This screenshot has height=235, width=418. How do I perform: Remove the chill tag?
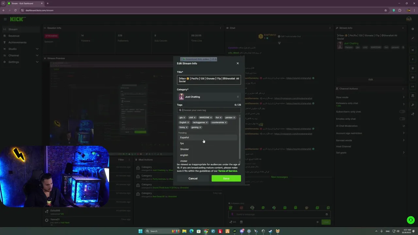tap(195, 117)
